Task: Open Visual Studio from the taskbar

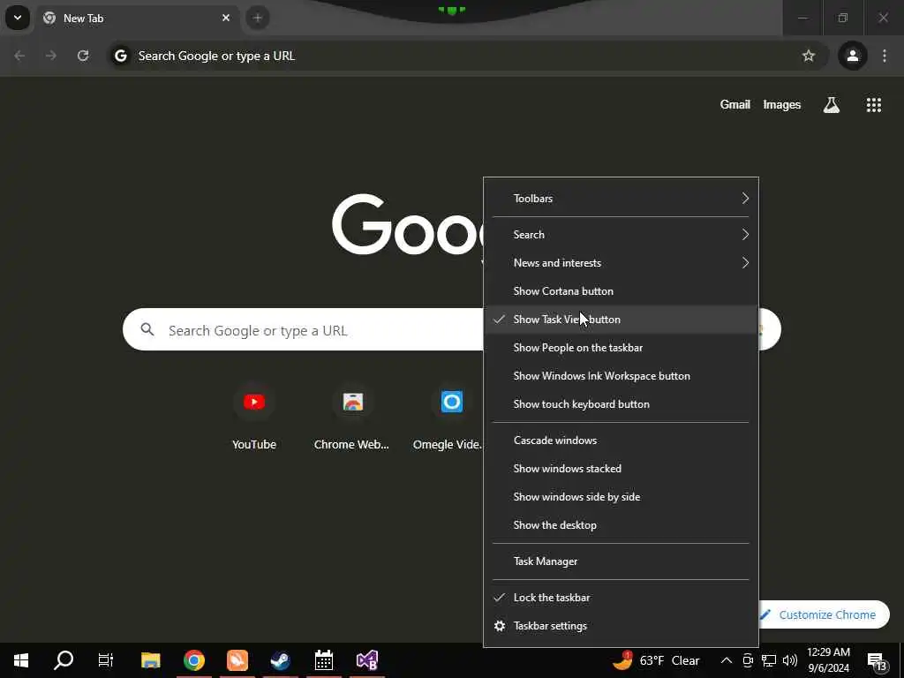Action: (x=367, y=660)
